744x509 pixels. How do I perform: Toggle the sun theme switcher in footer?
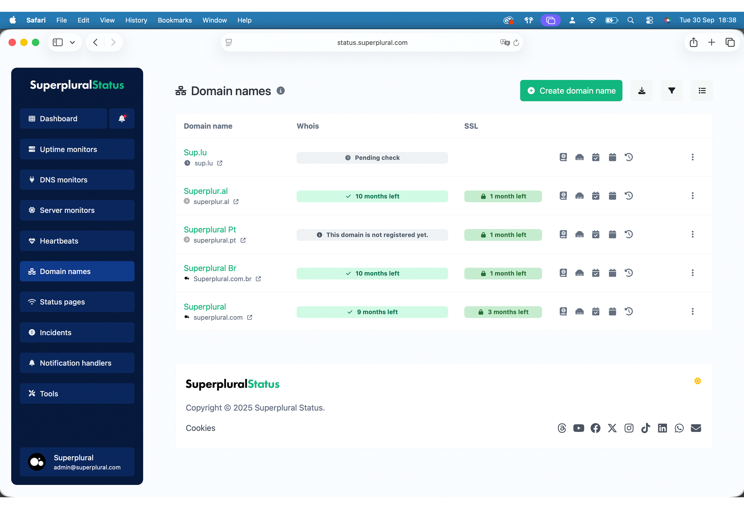pos(698,381)
